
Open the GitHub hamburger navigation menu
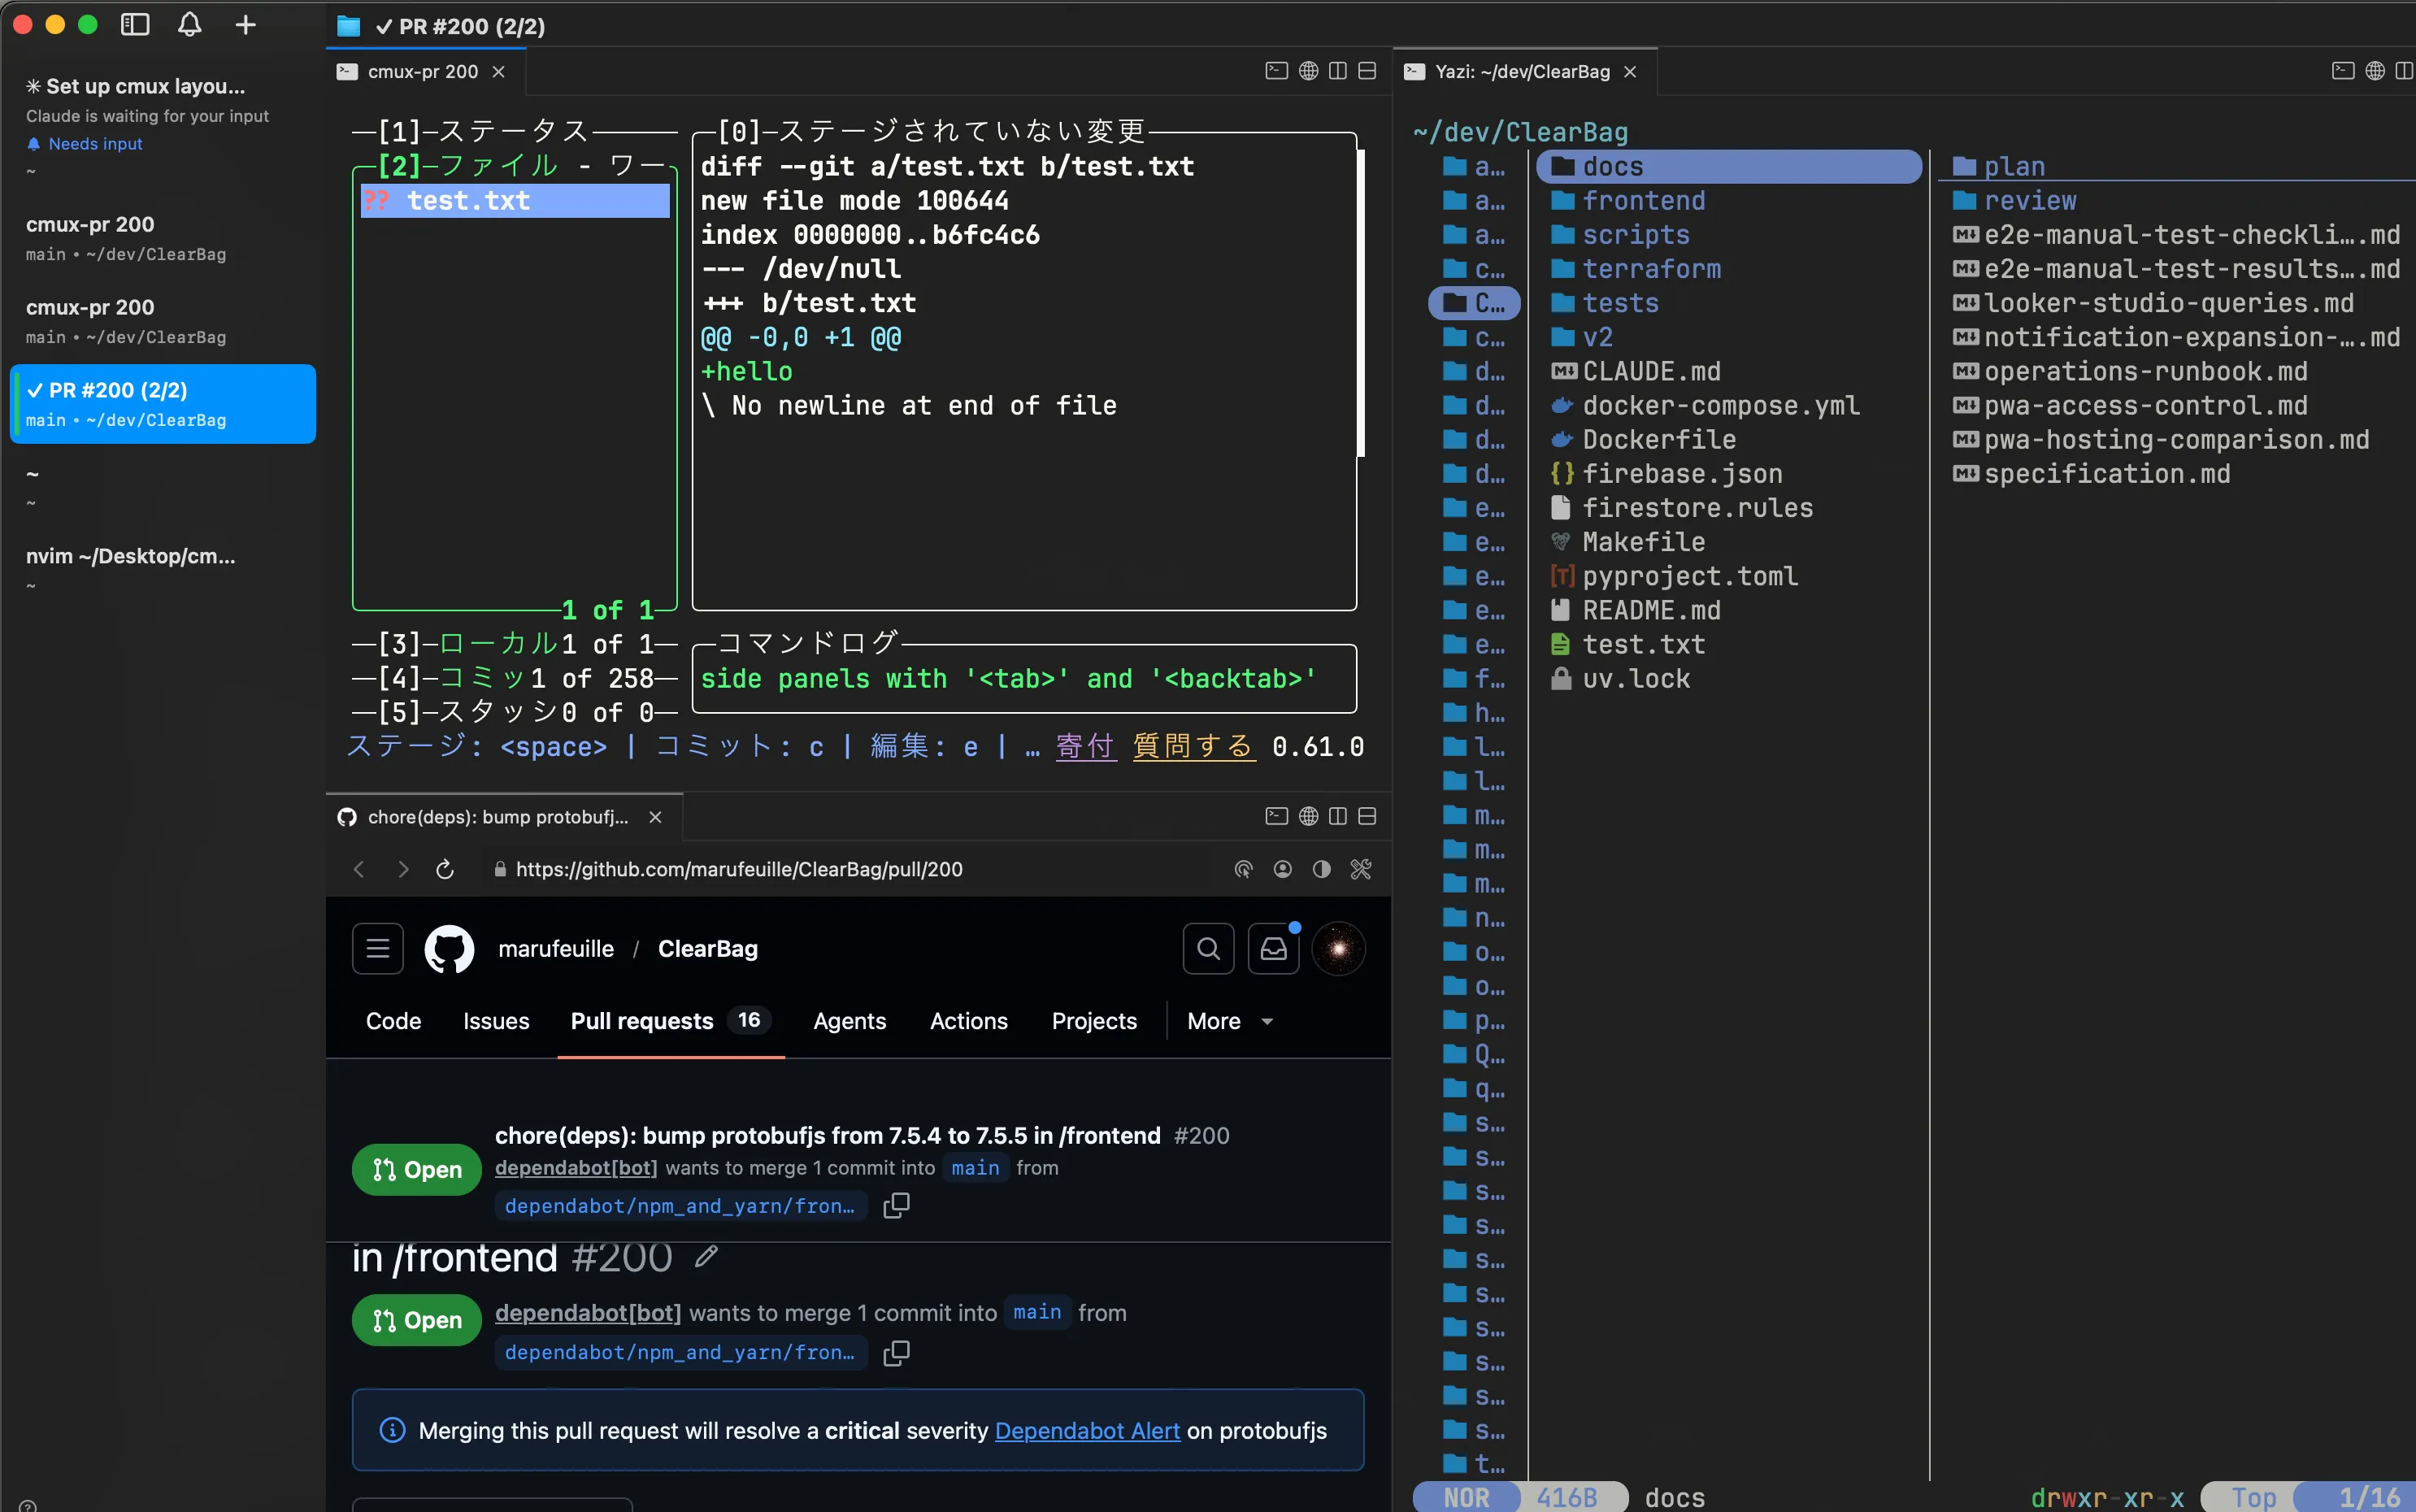(x=378, y=948)
